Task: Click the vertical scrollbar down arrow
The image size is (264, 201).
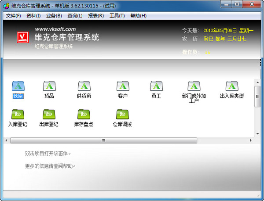Action: click(x=257, y=134)
